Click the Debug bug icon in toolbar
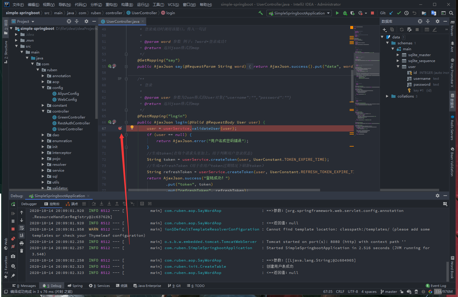 tap(345, 13)
